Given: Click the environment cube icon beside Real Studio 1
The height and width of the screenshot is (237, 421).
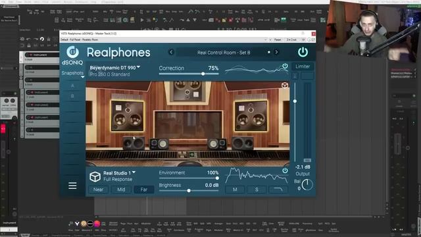Looking at the screenshot, I should coord(95,176).
